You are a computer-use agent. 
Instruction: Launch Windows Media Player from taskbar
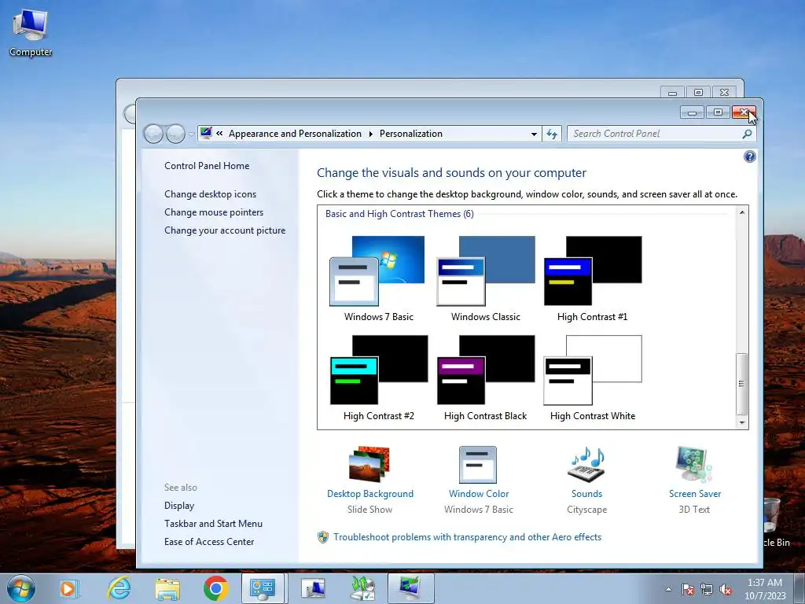point(68,588)
